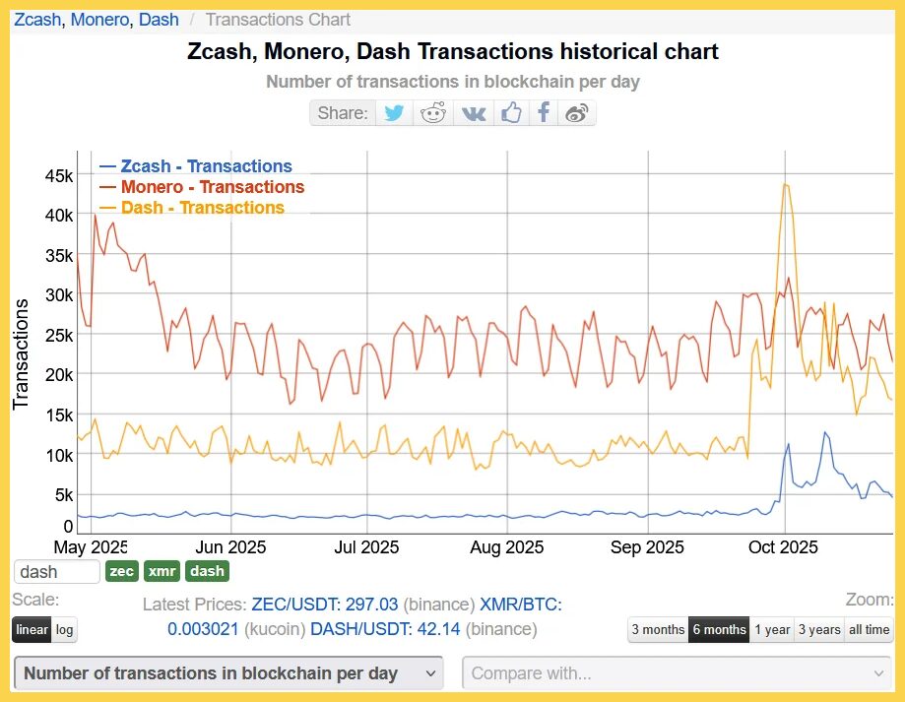Share the chart on Facebook
The image size is (905, 702).
543,112
